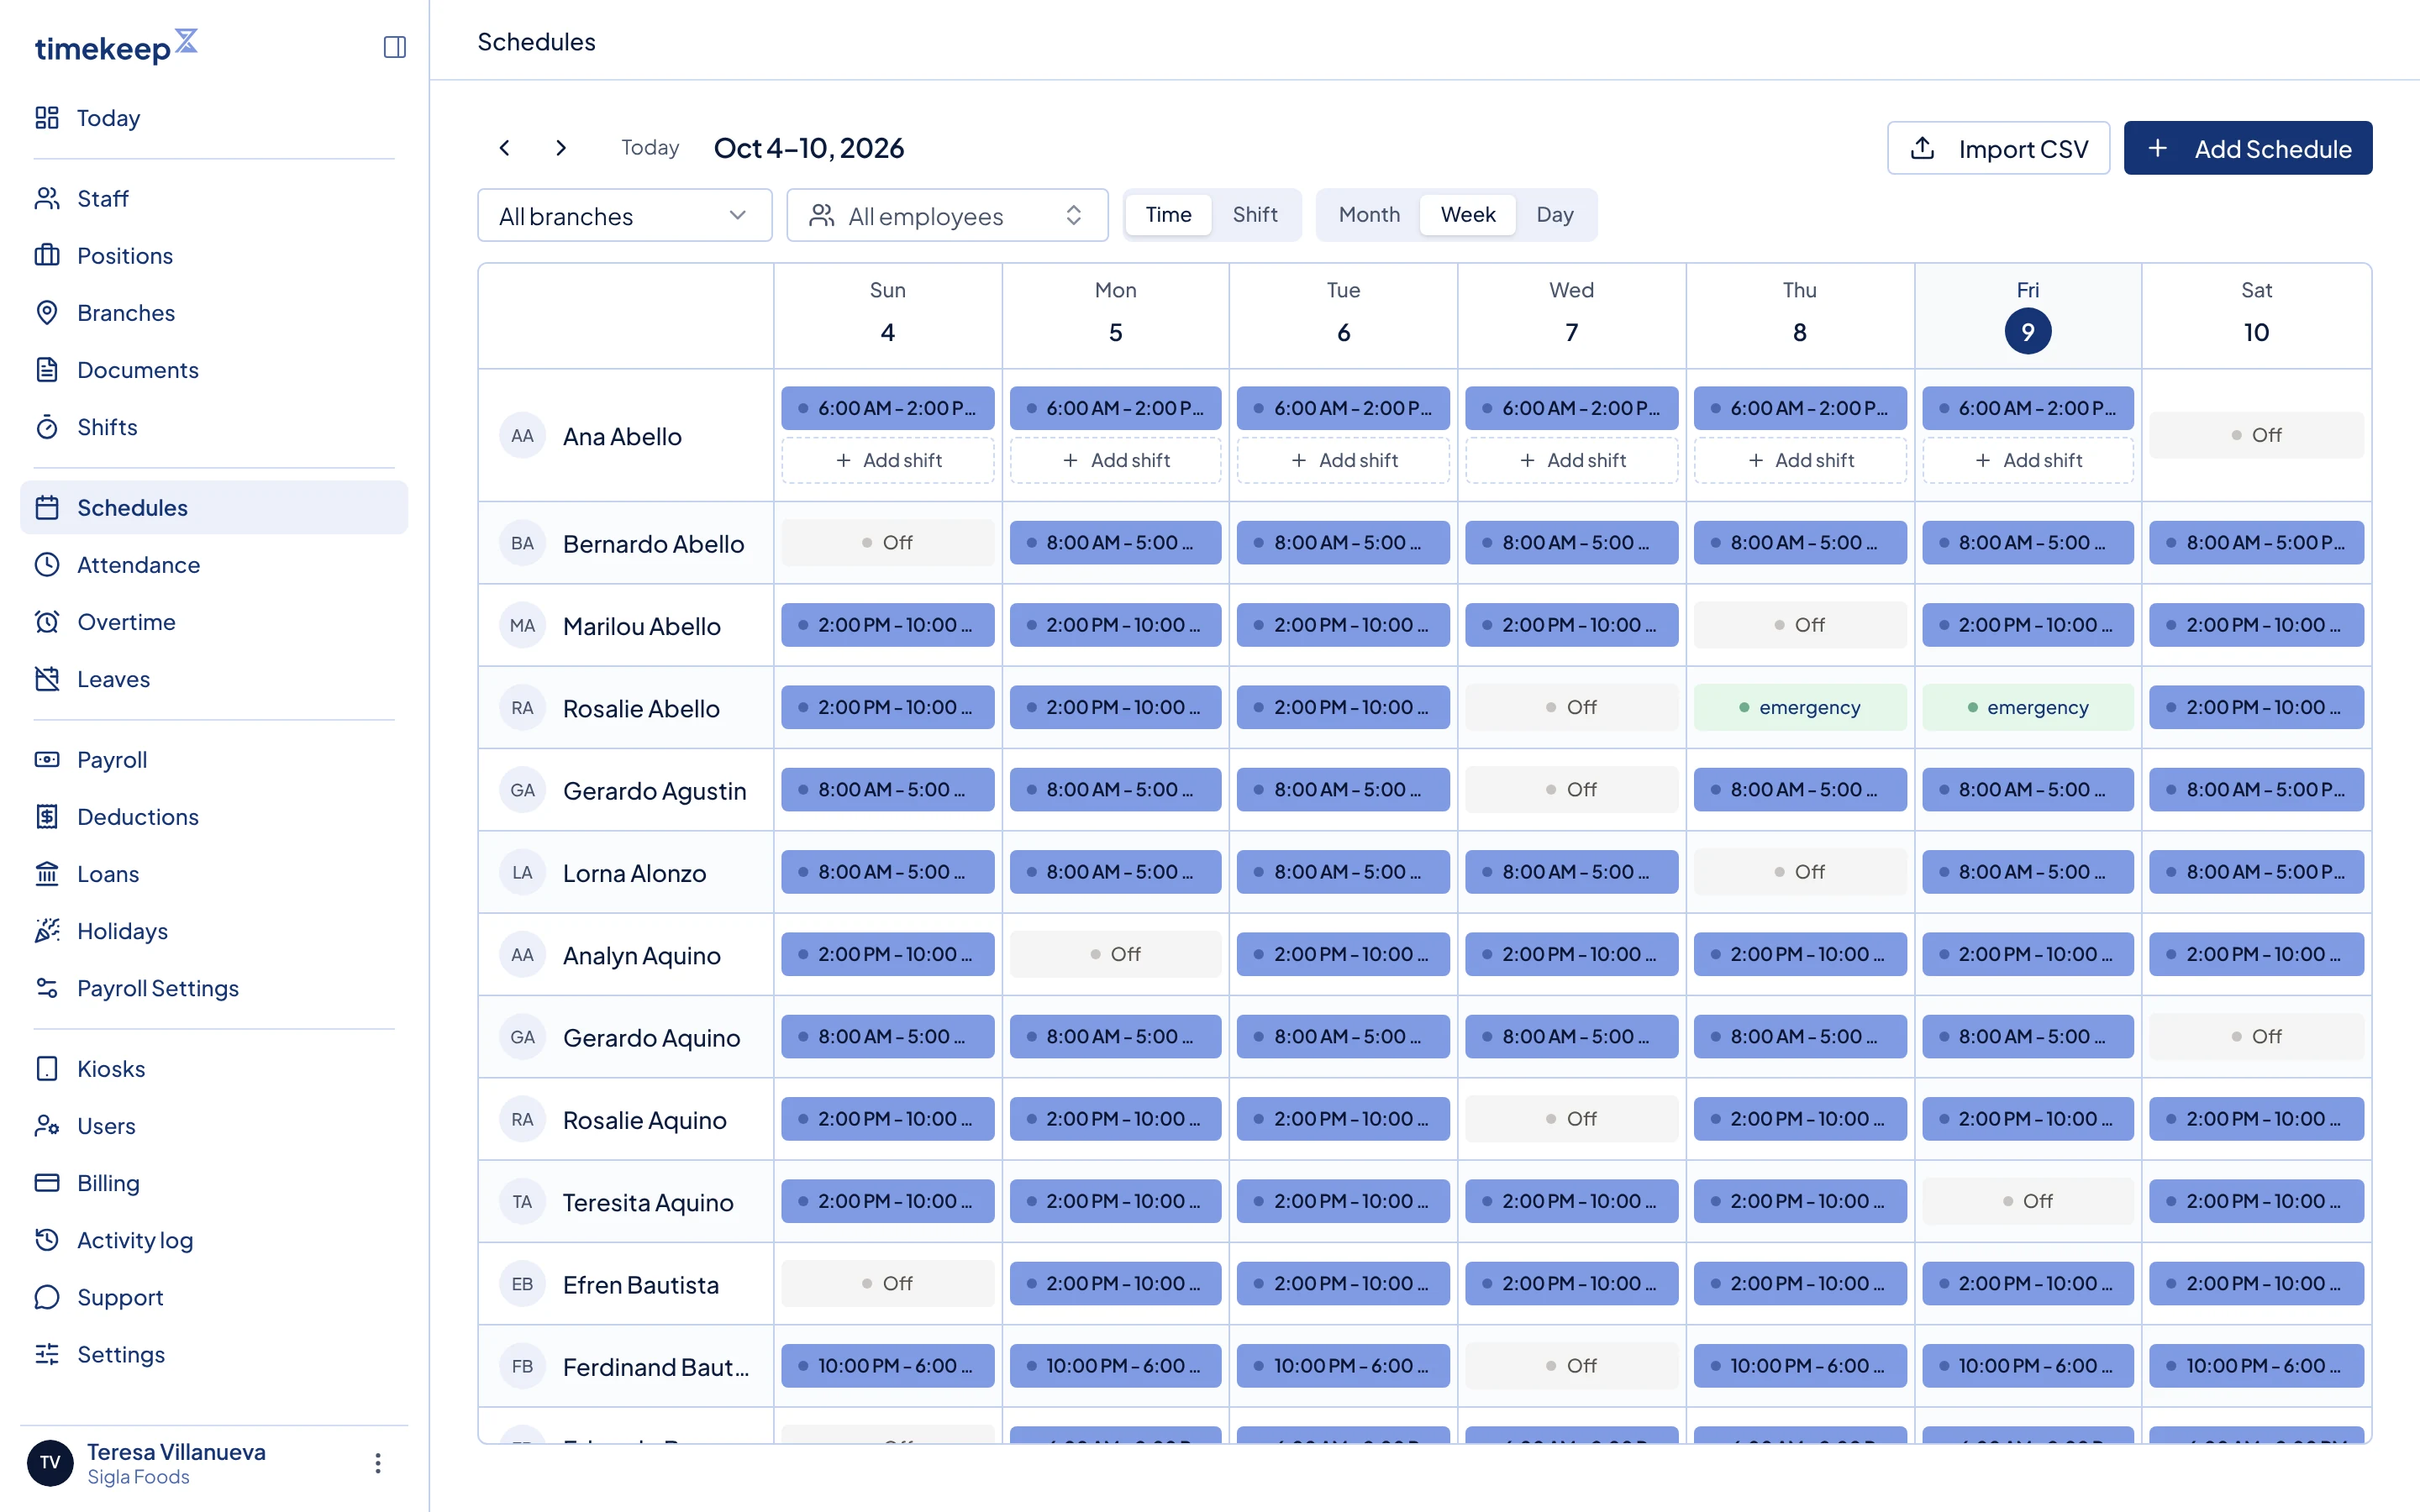Expand the All branches dropdown
This screenshot has height=1512, width=2420.
pyautogui.click(x=625, y=216)
